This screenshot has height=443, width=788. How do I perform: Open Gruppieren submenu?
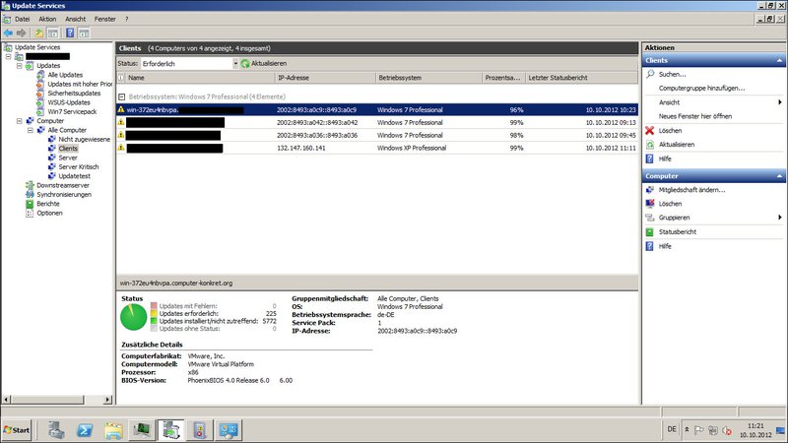(x=675, y=218)
